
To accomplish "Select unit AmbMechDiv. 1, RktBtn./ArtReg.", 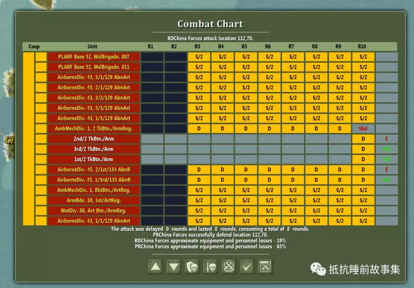I will pos(94,190).
